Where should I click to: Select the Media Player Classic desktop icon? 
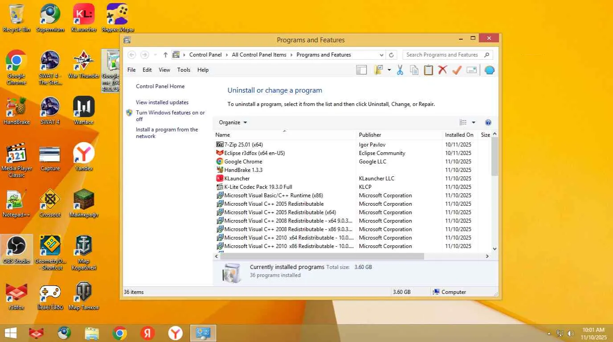pos(16,160)
